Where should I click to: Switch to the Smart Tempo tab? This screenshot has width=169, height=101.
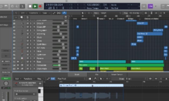(x=117, y=74)
